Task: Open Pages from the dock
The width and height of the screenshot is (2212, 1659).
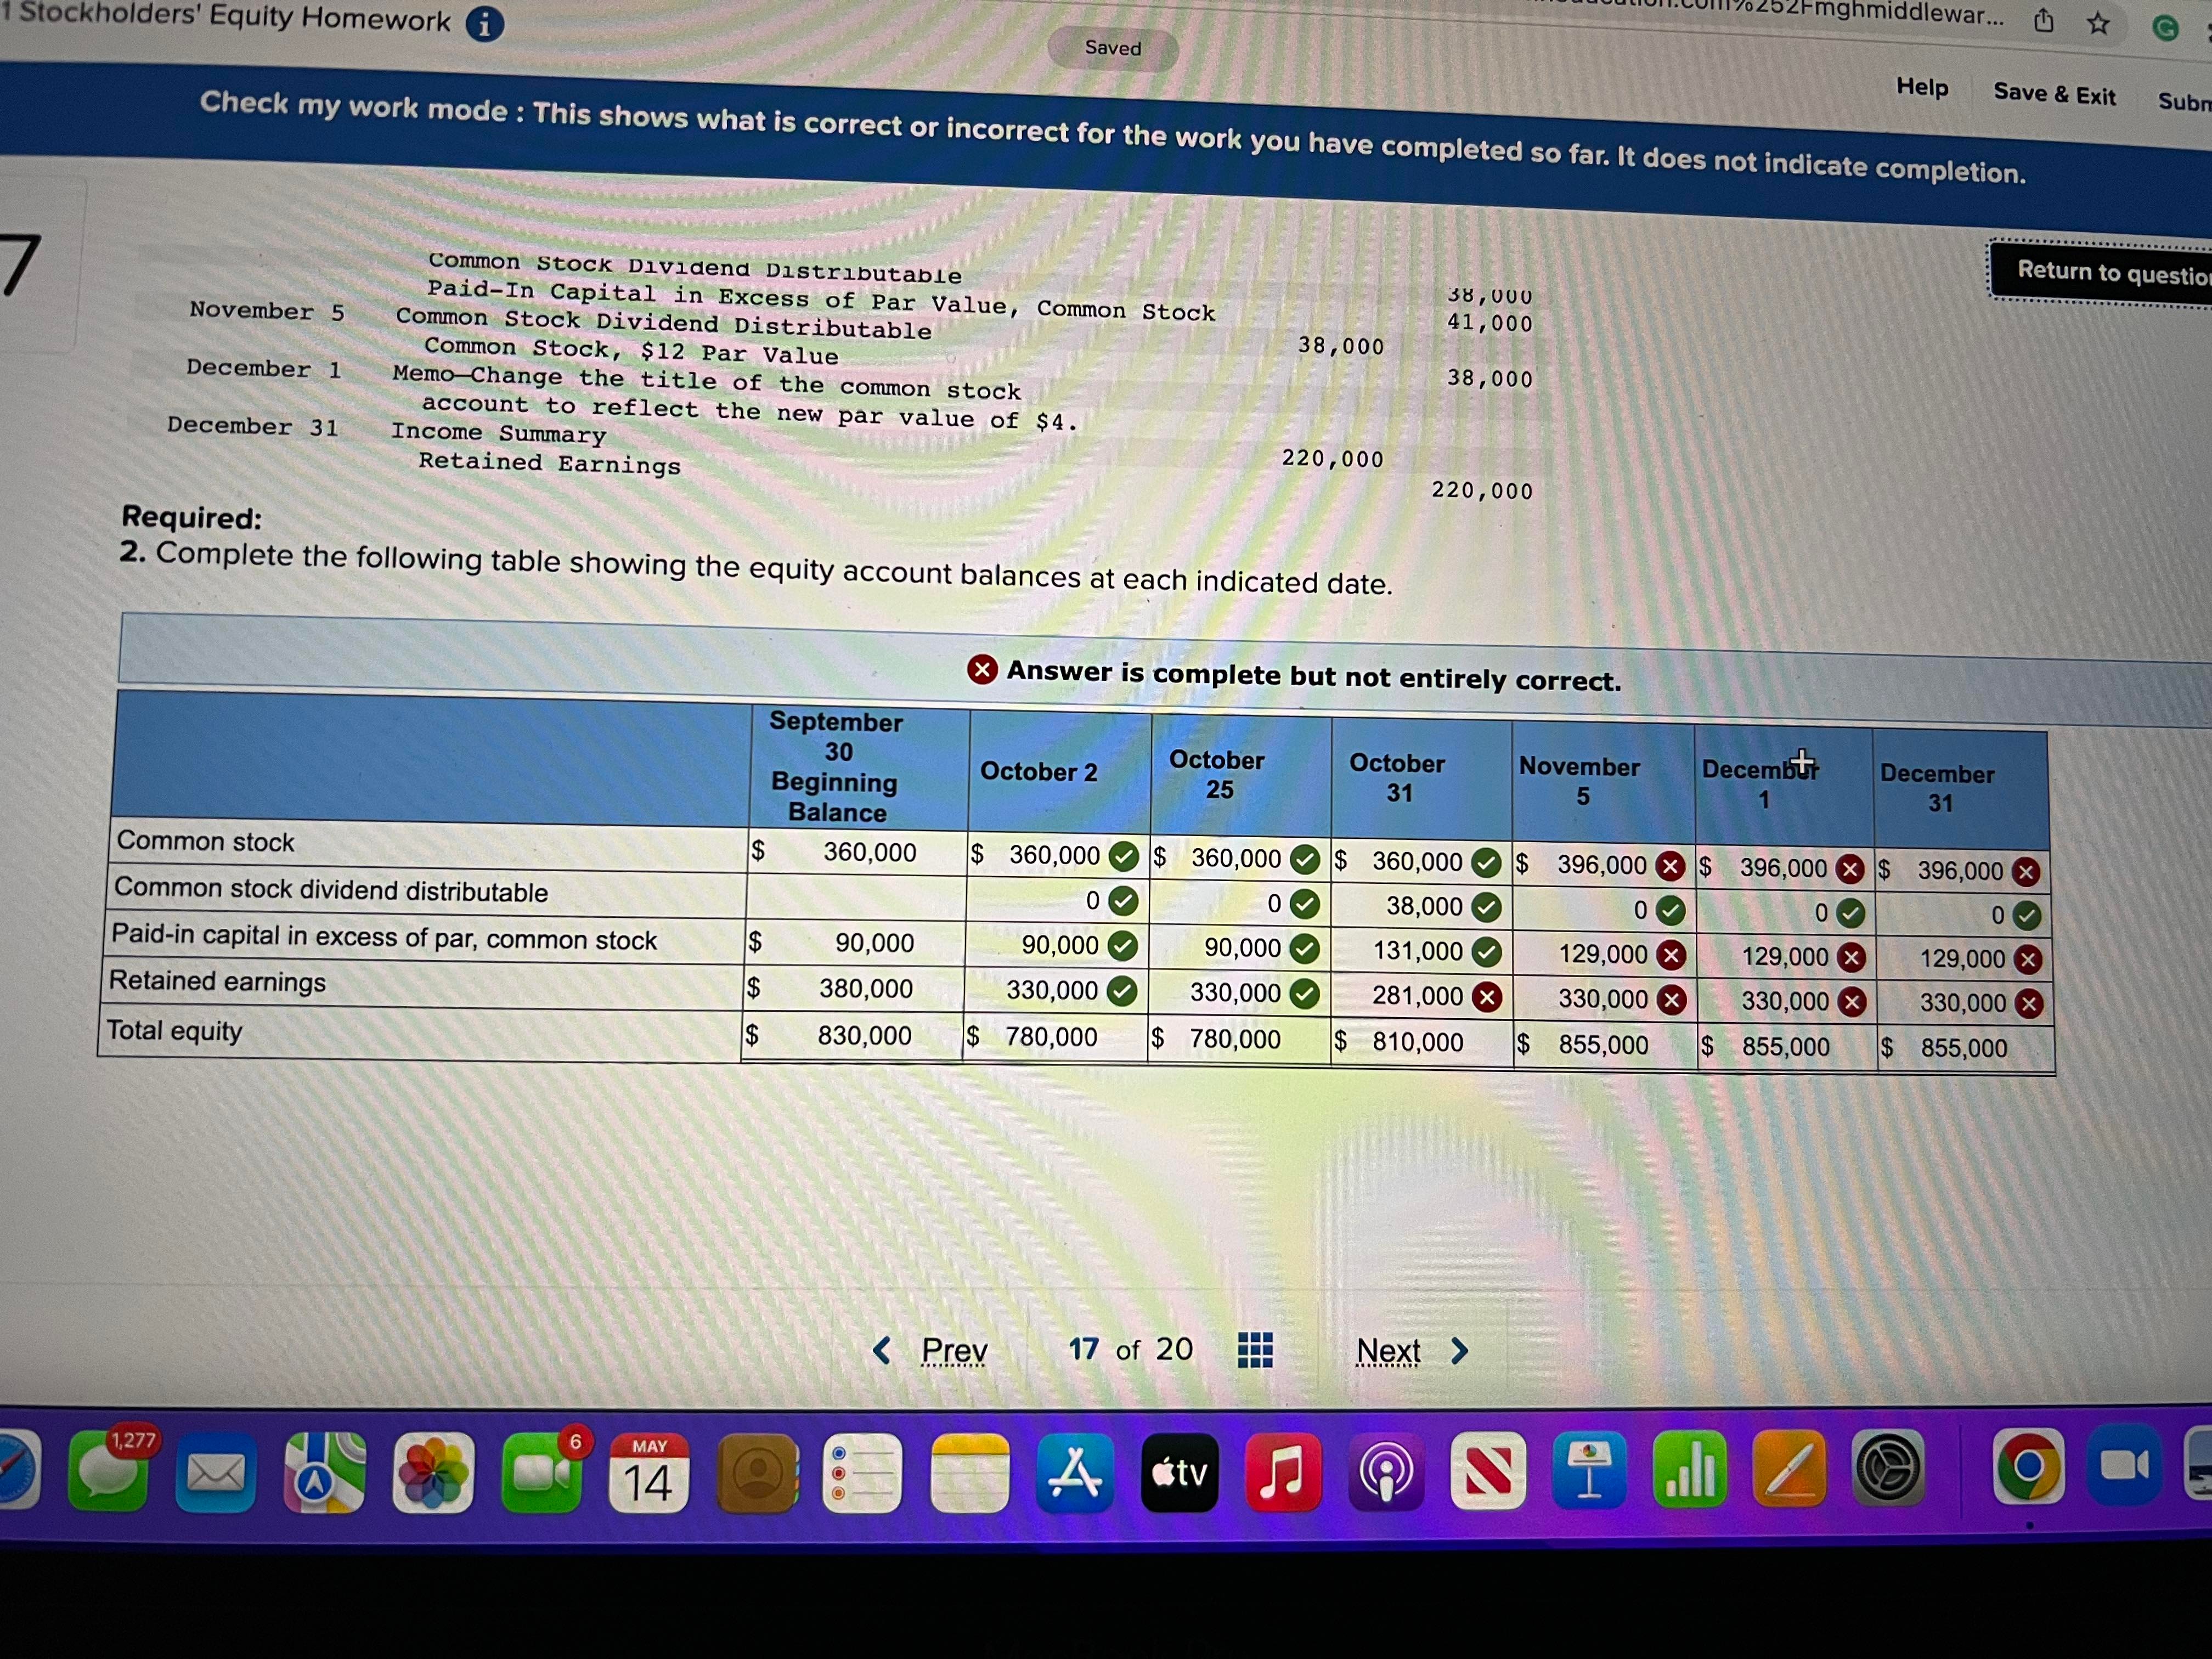Action: 1790,1468
